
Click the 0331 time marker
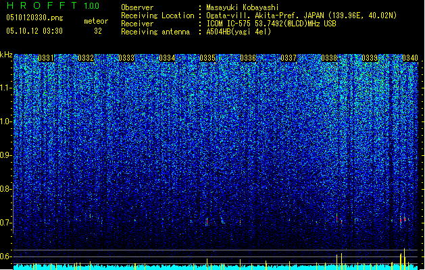46,58
